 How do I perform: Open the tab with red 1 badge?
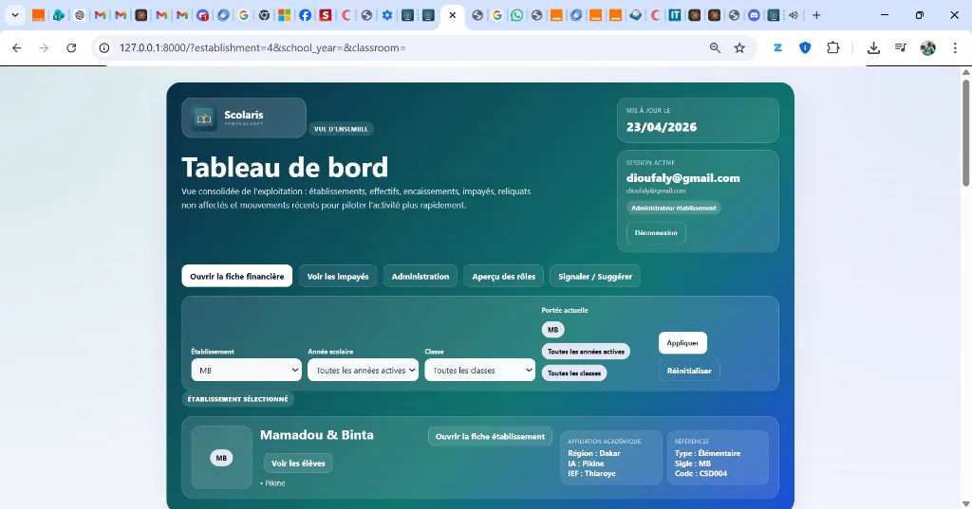point(203,15)
